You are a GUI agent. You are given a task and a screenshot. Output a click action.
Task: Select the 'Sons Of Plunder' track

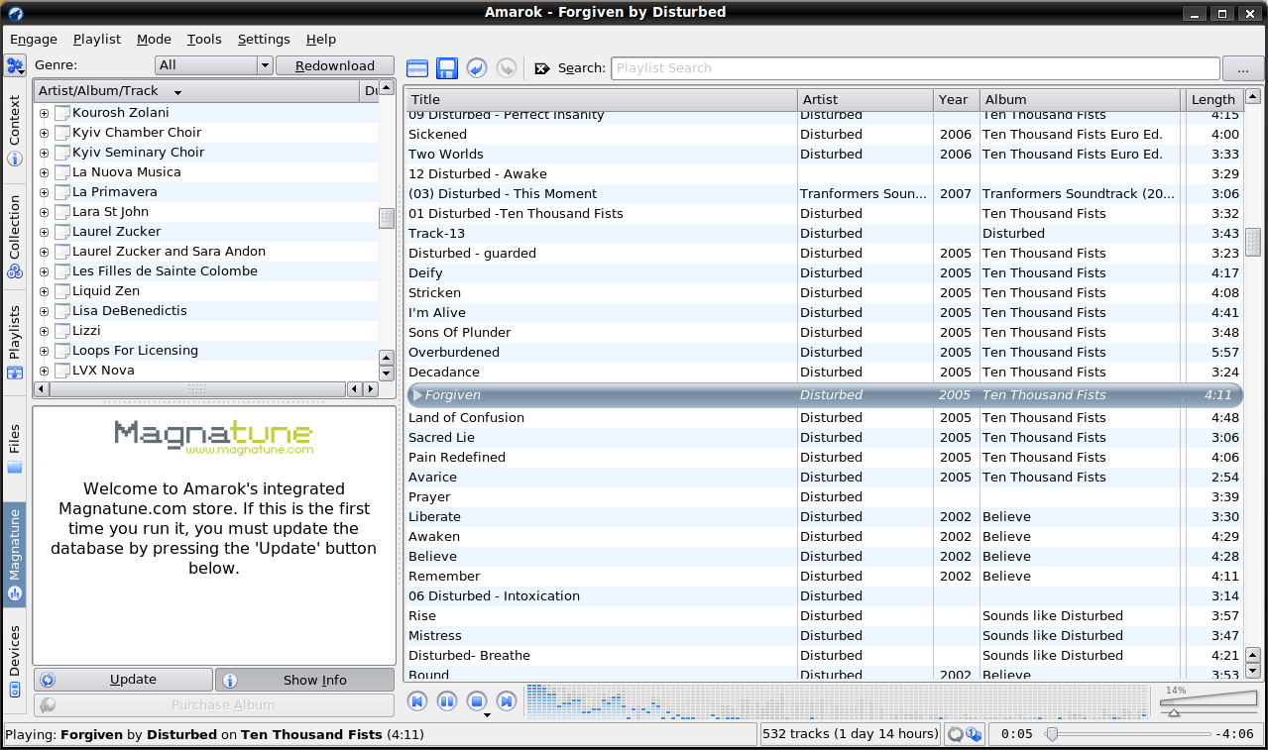[x=824, y=333]
